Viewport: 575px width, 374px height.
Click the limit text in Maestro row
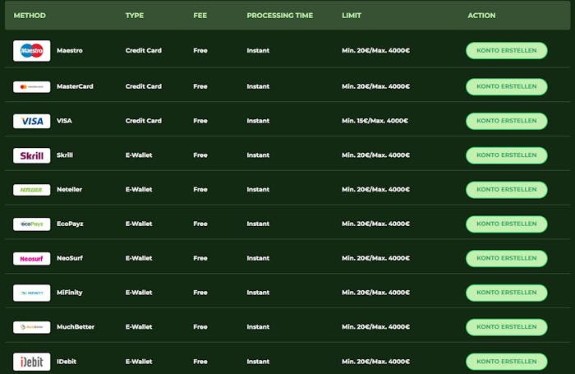pos(375,51)
